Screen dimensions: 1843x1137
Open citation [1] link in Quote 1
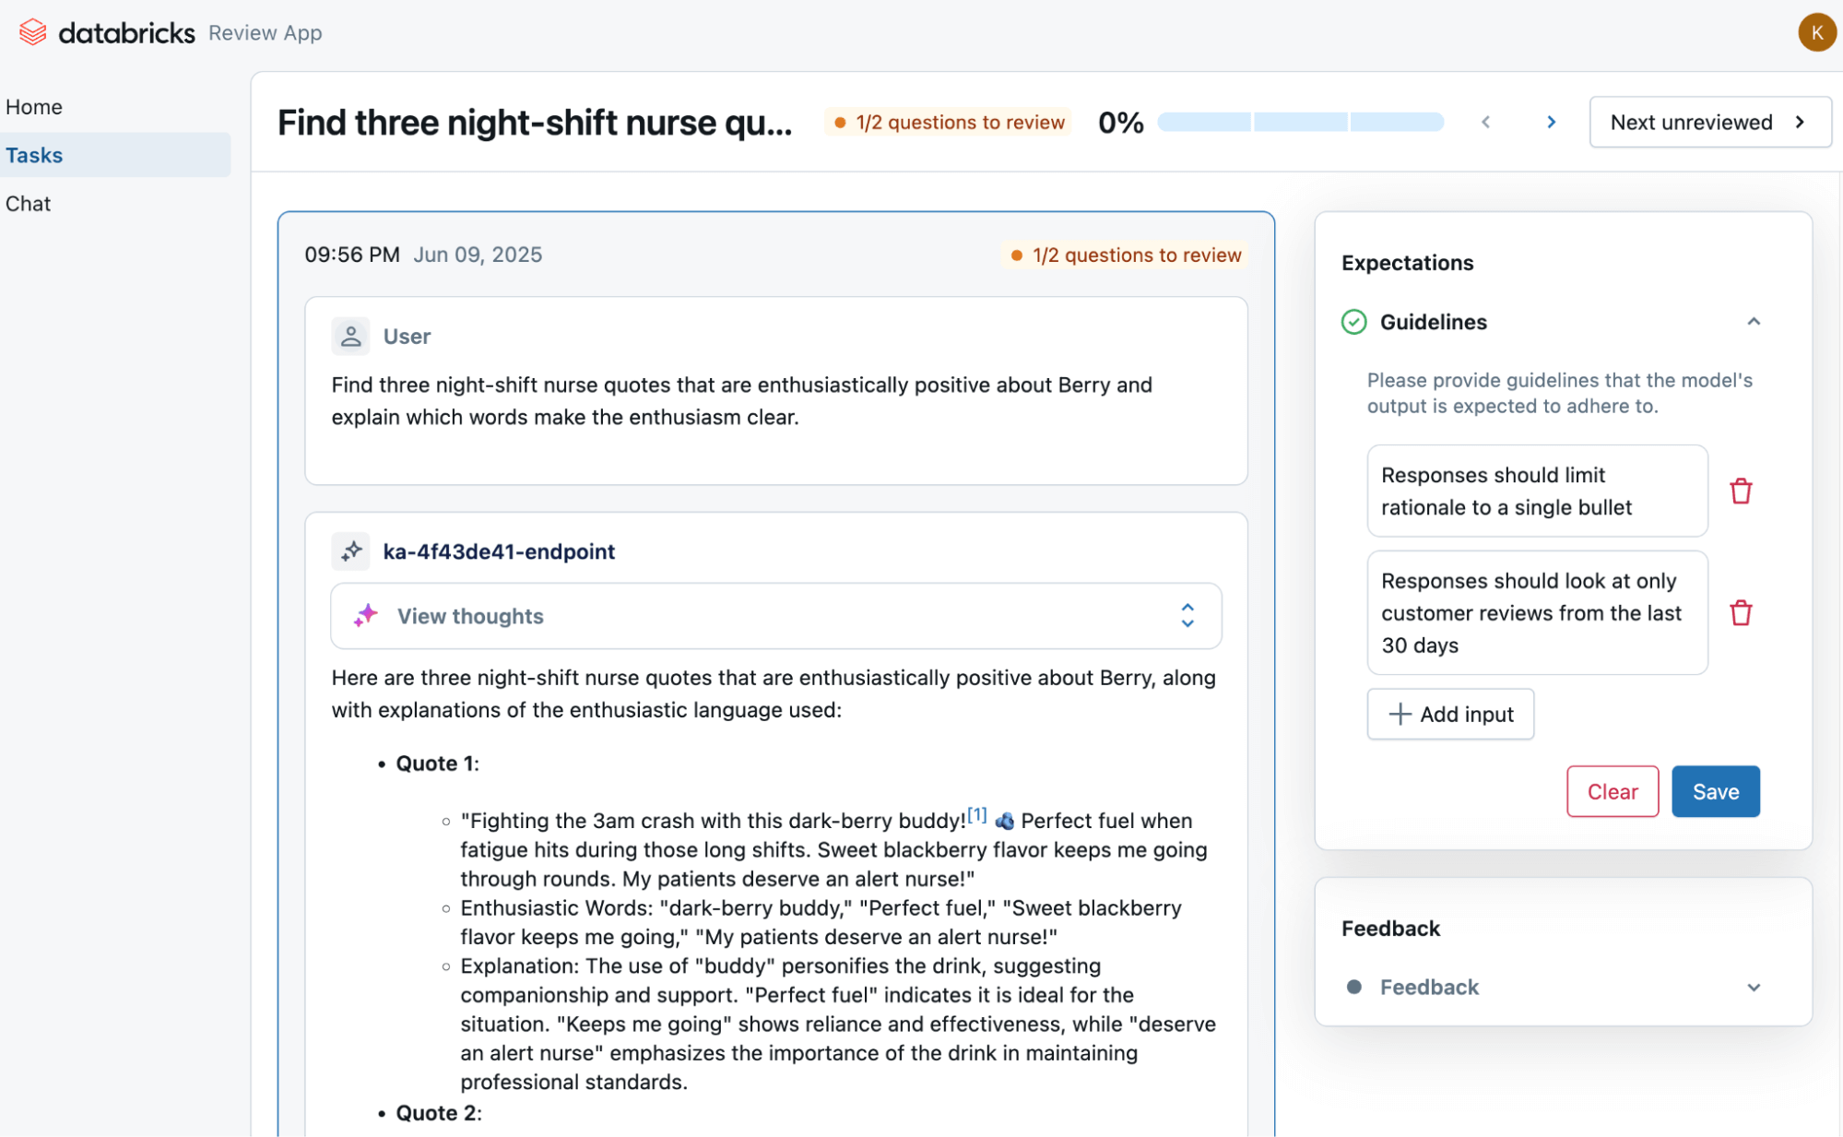click(x=976, y=815)
